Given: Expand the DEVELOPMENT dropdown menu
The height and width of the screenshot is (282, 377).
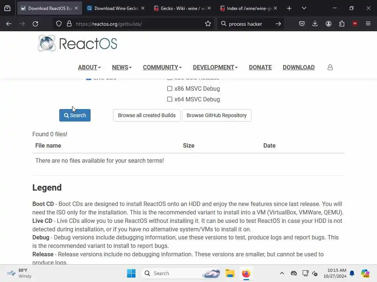Looking at the screenshot, I should click(215, 68).
